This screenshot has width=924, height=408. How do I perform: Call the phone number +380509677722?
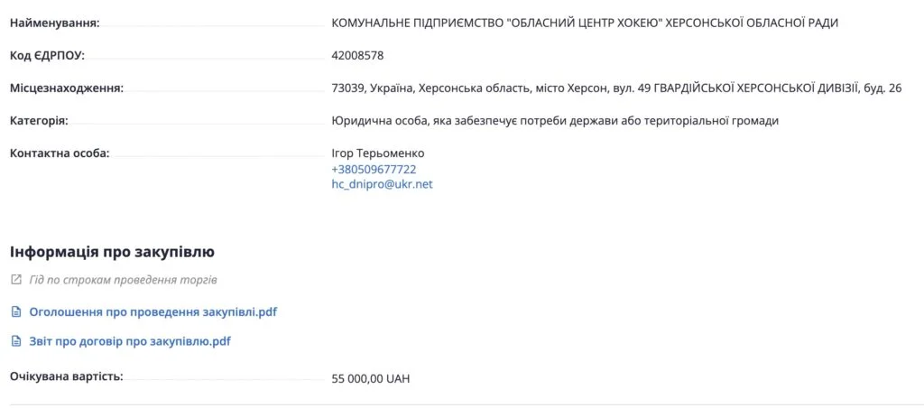(x=374, y=169)
